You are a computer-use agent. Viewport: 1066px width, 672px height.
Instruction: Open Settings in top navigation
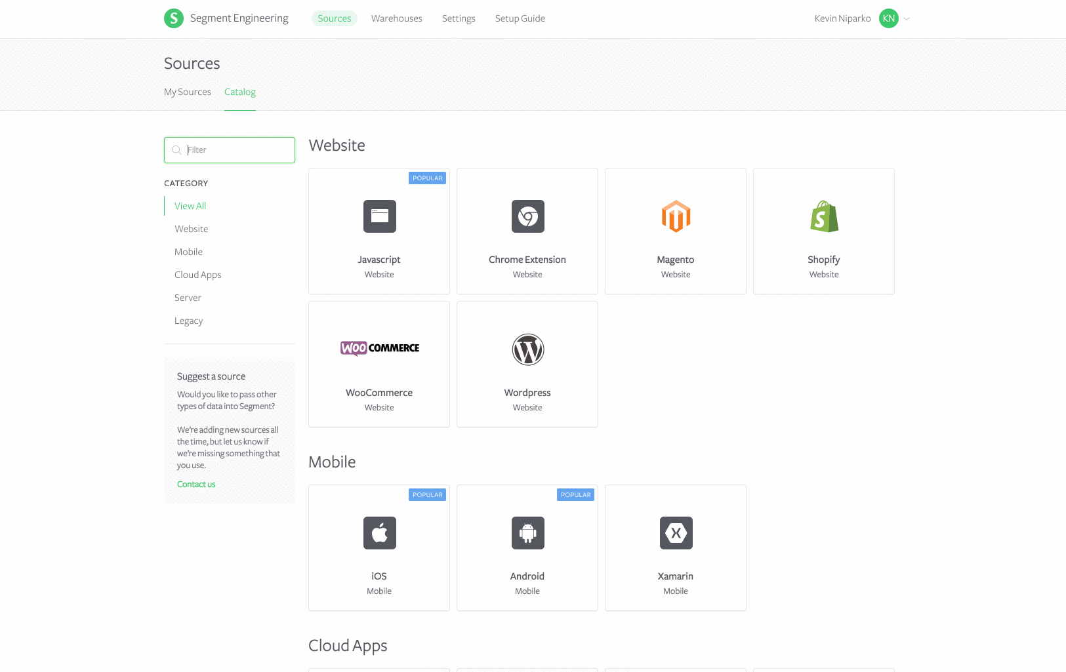(x=459, y=18)
